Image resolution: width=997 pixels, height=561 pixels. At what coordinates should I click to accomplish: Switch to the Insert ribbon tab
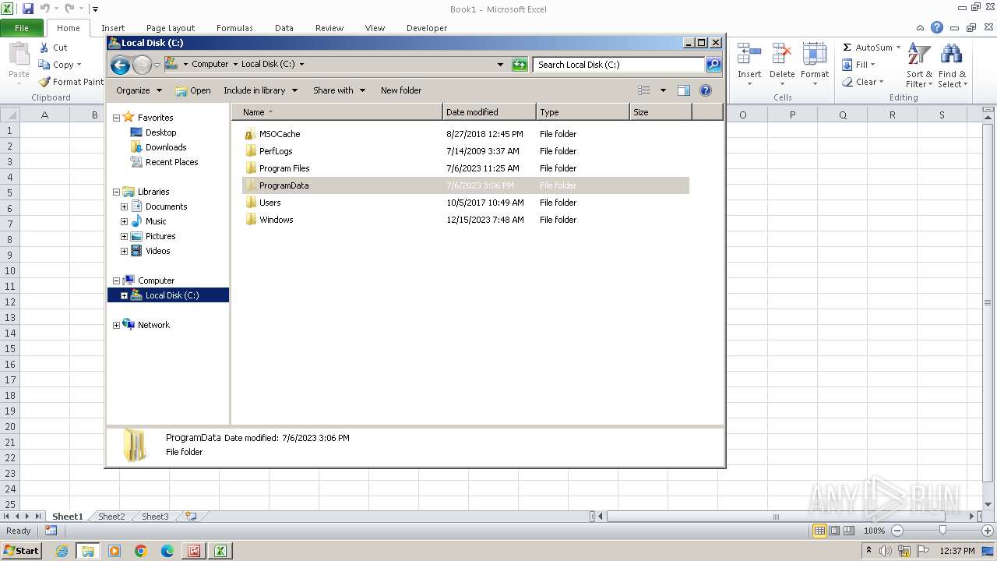113,27
